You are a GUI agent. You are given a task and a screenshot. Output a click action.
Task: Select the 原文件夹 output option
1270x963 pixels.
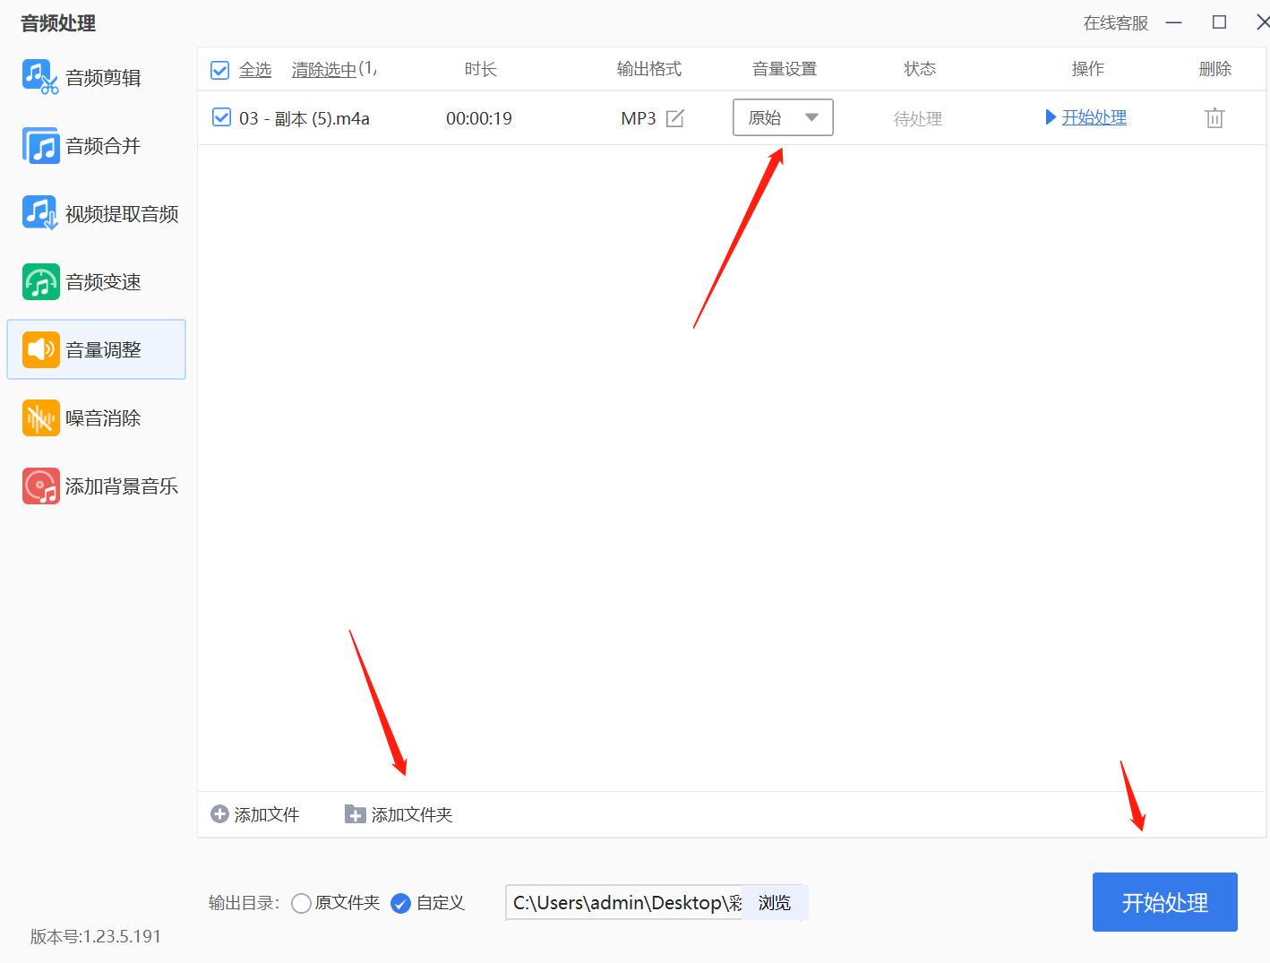click(302, 903)
